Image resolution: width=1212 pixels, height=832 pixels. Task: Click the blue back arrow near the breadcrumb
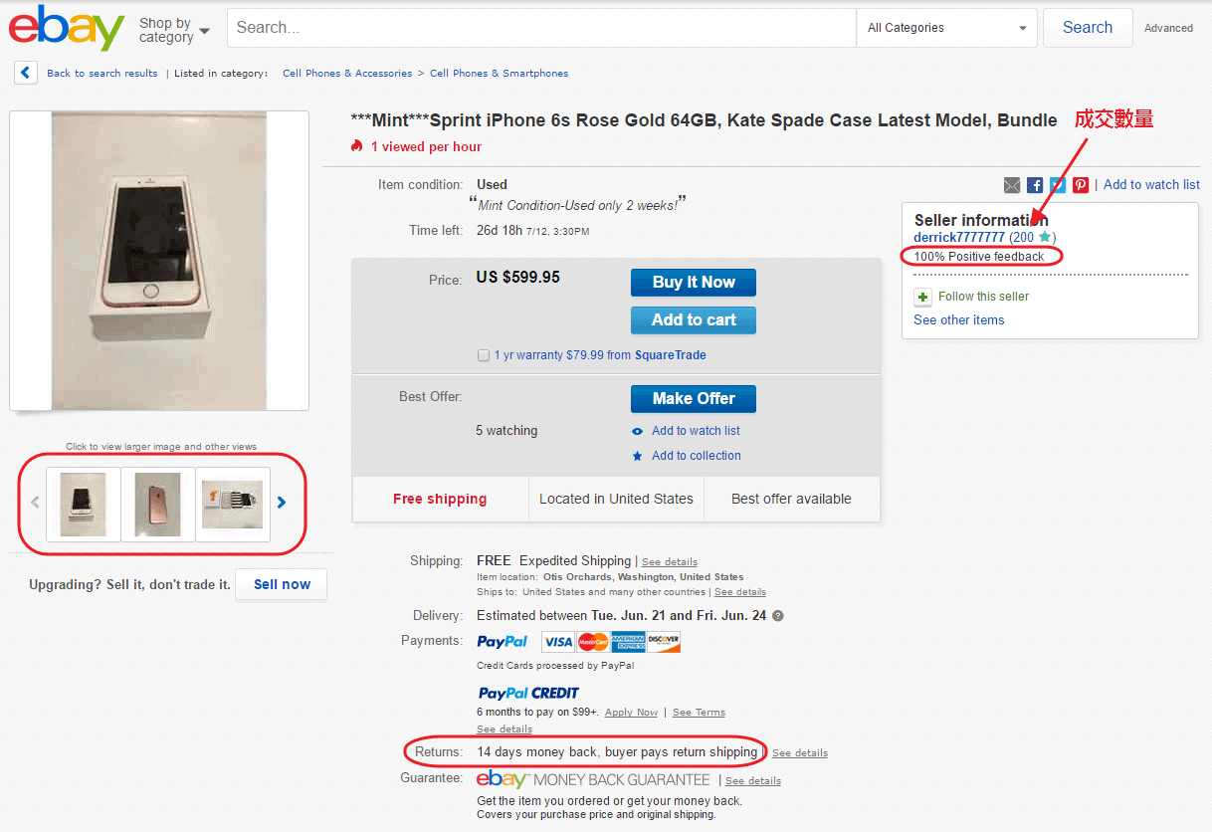click(26, 73)
